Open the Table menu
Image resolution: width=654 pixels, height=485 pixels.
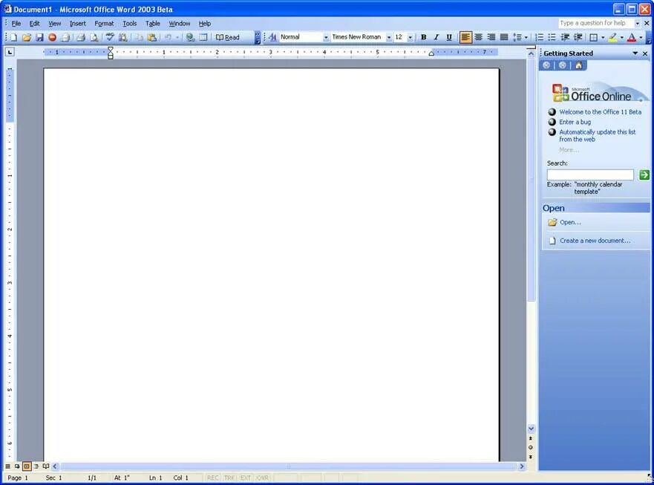point(153,24)
